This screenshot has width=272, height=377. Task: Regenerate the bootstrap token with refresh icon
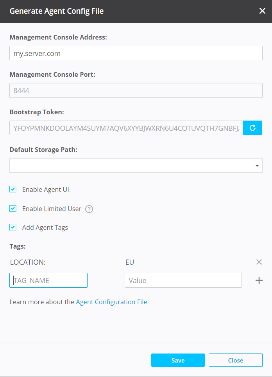pyautogui.click(x=252, y=128)
